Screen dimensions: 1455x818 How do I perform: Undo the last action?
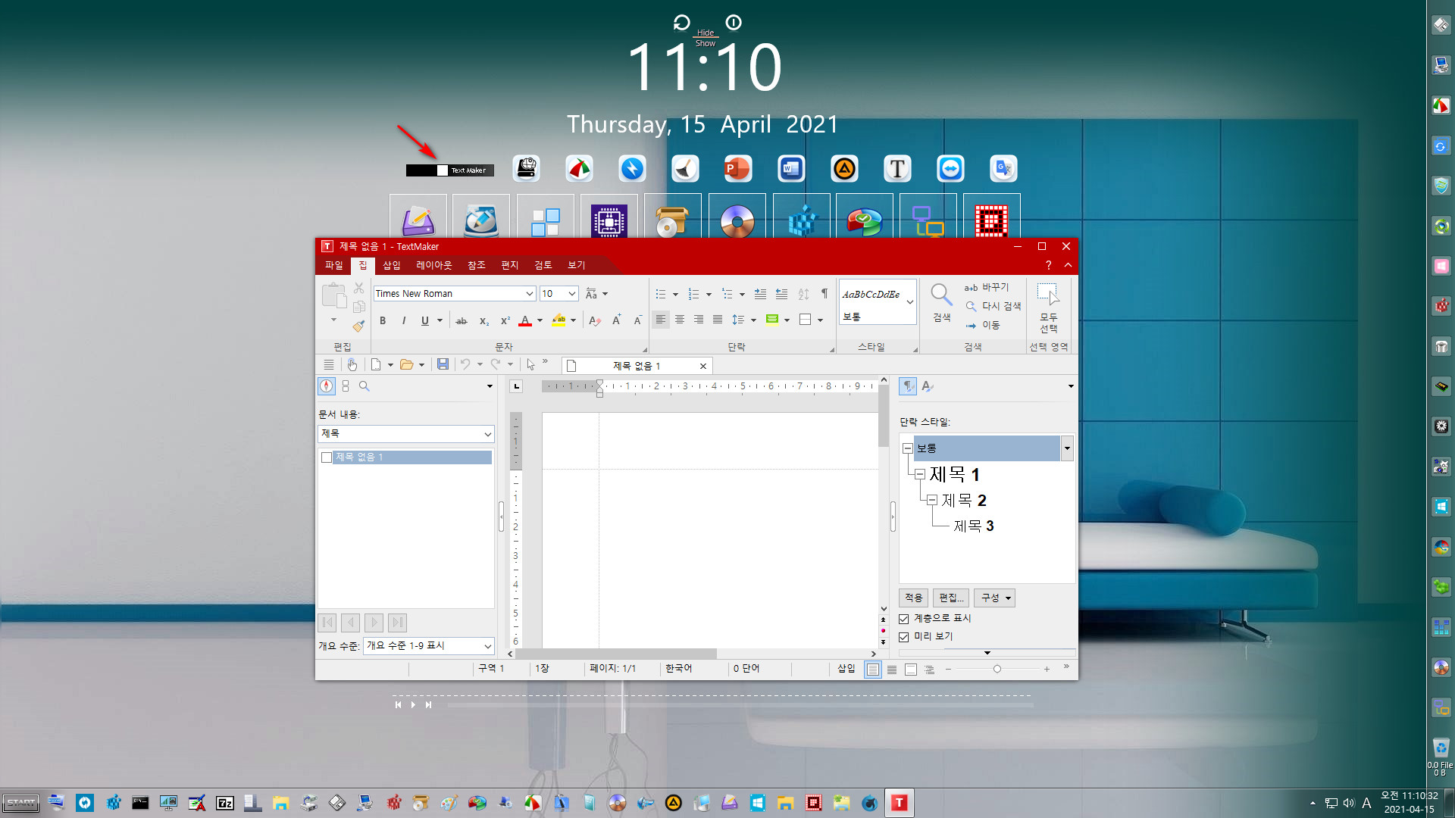(x=465, y=364)
